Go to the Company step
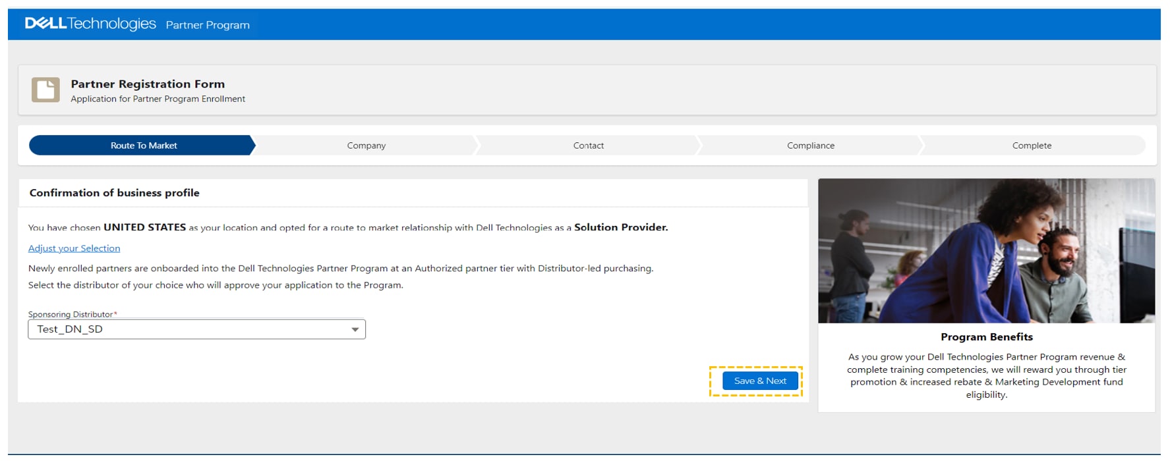The image size is (1170, 461). 366,146
